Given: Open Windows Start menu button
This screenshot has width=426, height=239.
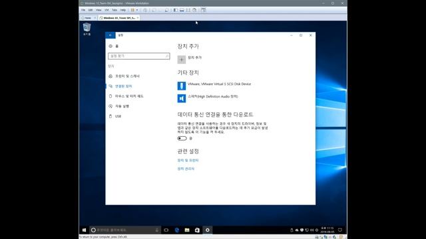Looking at the screenshot, I should [85, 230].
